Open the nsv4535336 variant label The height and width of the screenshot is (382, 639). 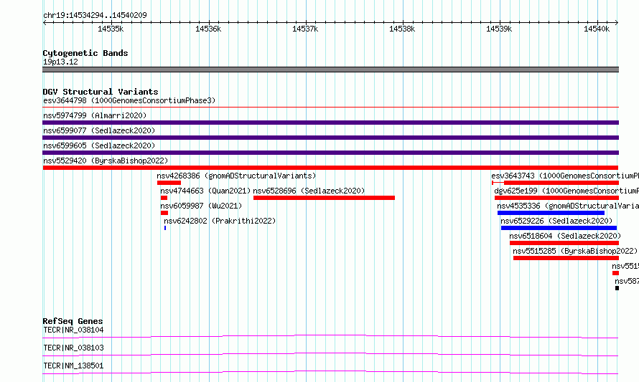[x=568, y=206]
